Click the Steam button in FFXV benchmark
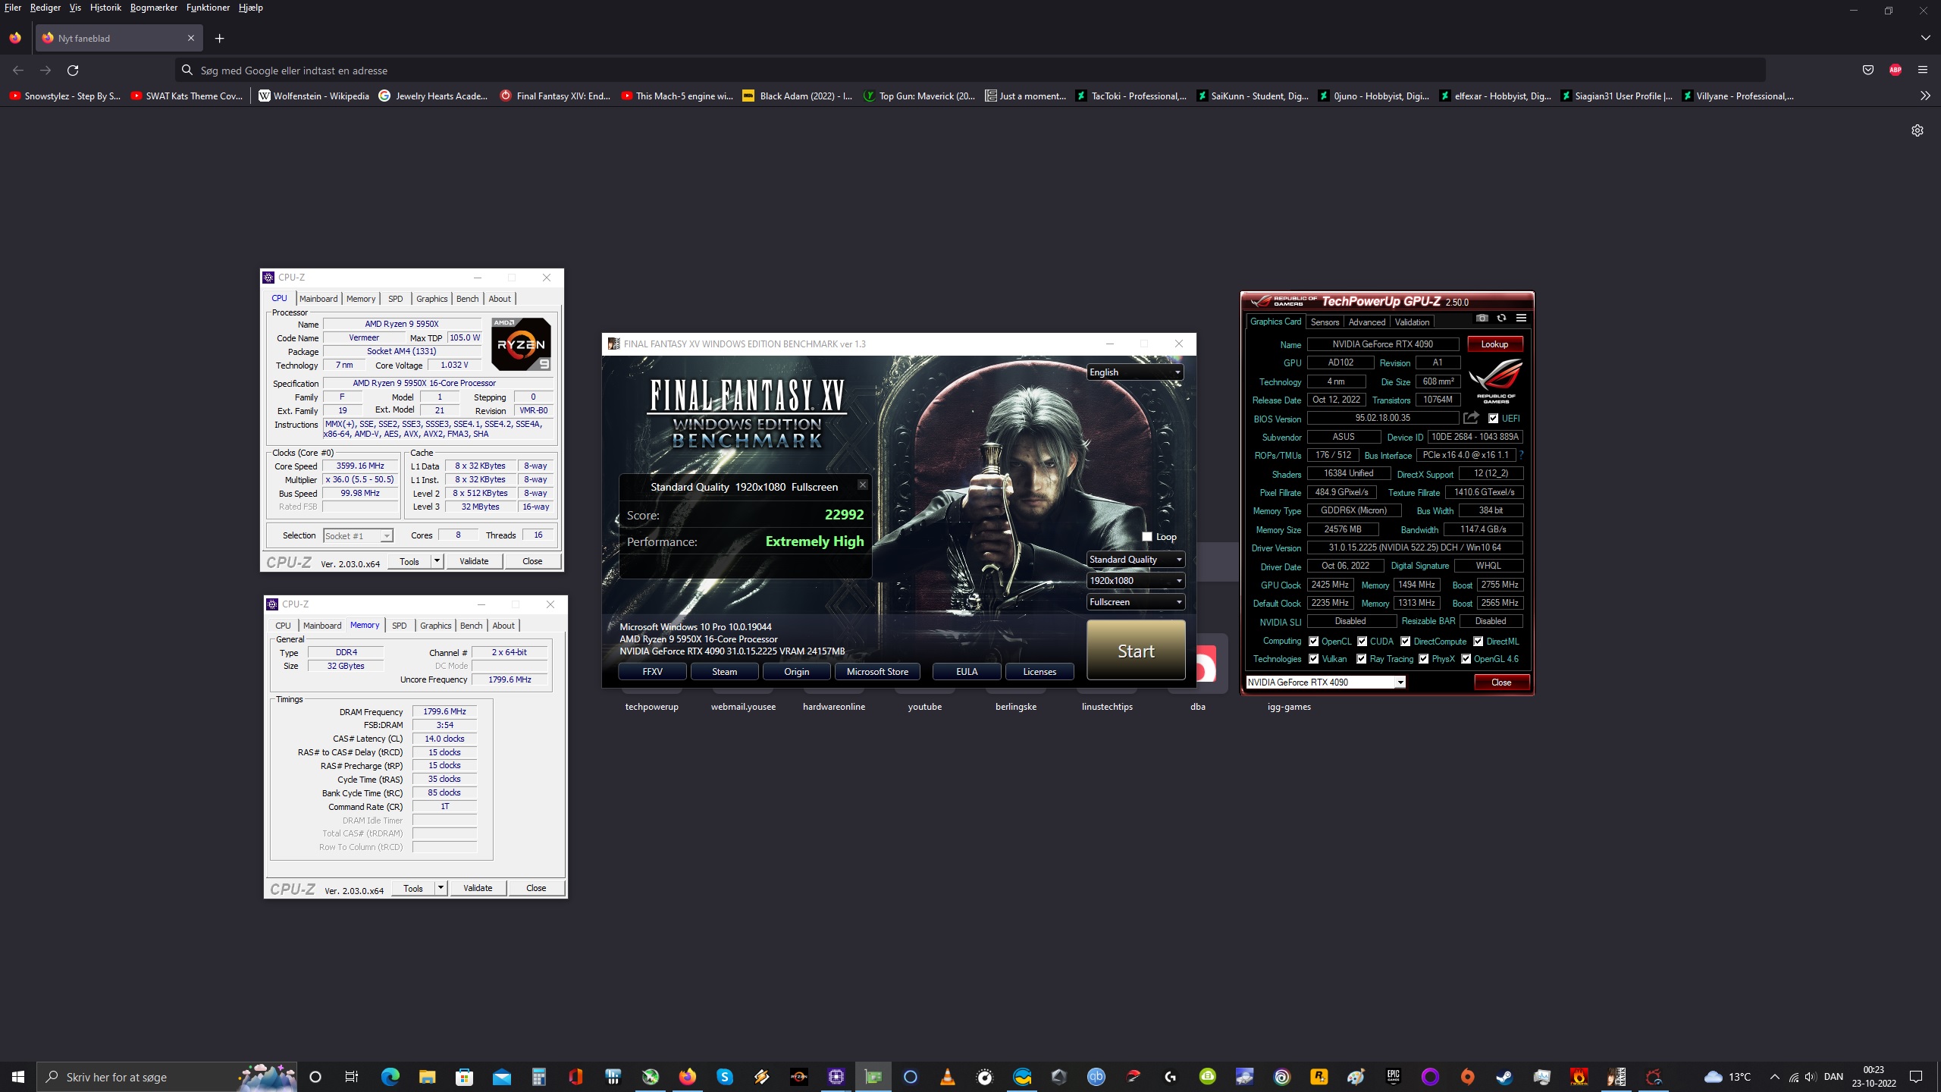The image size is (1941, 1092). tap(724, 672)
